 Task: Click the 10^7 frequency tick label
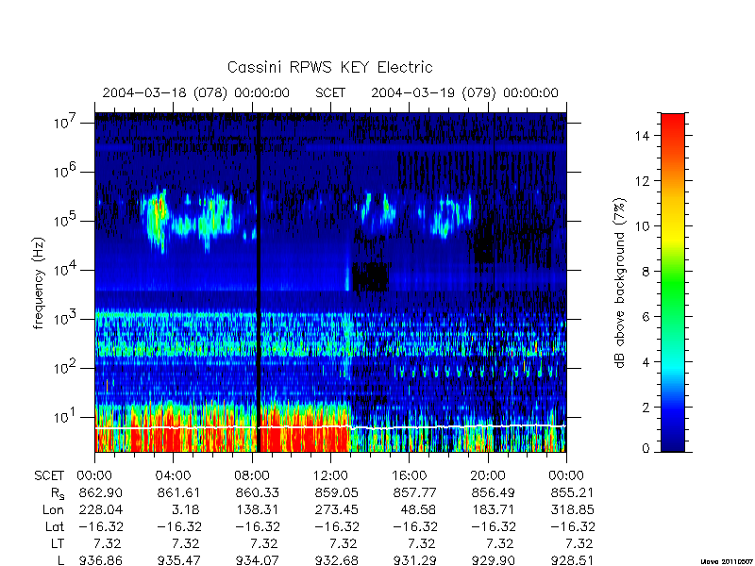point(66,122)
